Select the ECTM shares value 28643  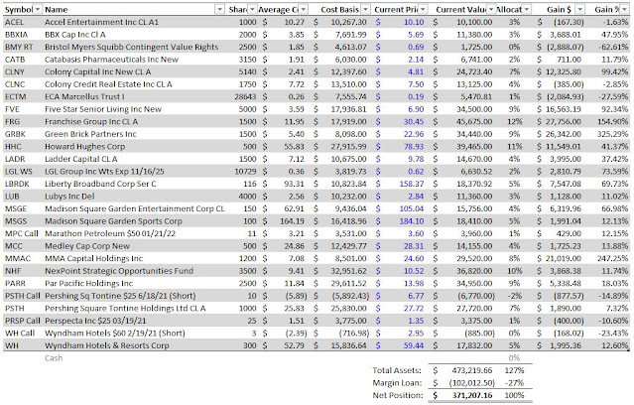click(x=245, y=97)
